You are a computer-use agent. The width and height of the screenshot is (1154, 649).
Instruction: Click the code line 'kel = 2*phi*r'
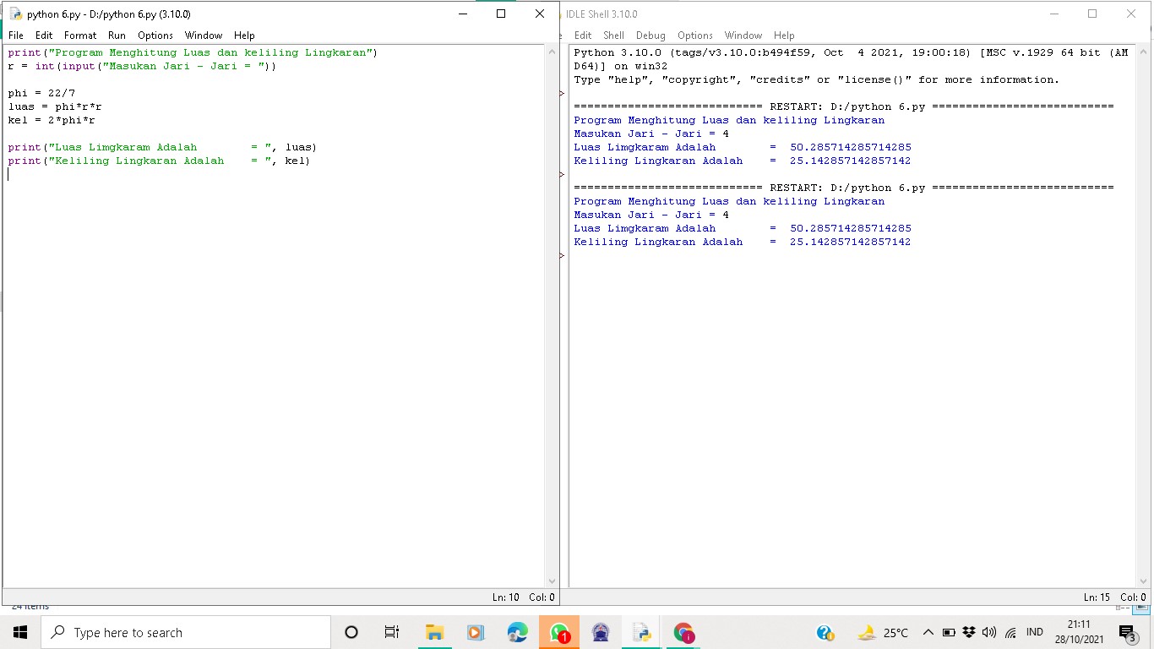pyautogui.click(x=52, y=120)
